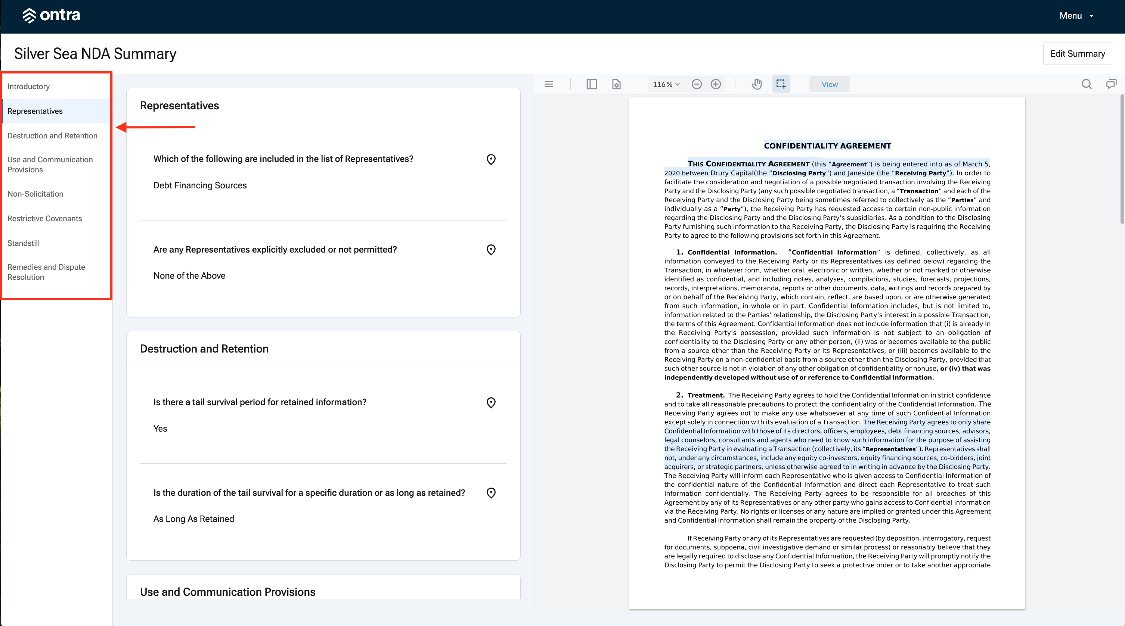Image resolution: width=1125 pixels, height=626 pixels.
Task: Locate source for tail survival period question
Action: point(491,403)
